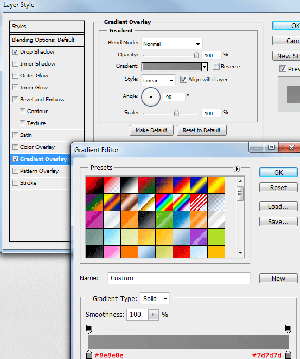Viewport: 300px width, 359px height.
Task: Confirm Gradient Editor with OK
Action: pyautogui.click(x=278, y=172)
